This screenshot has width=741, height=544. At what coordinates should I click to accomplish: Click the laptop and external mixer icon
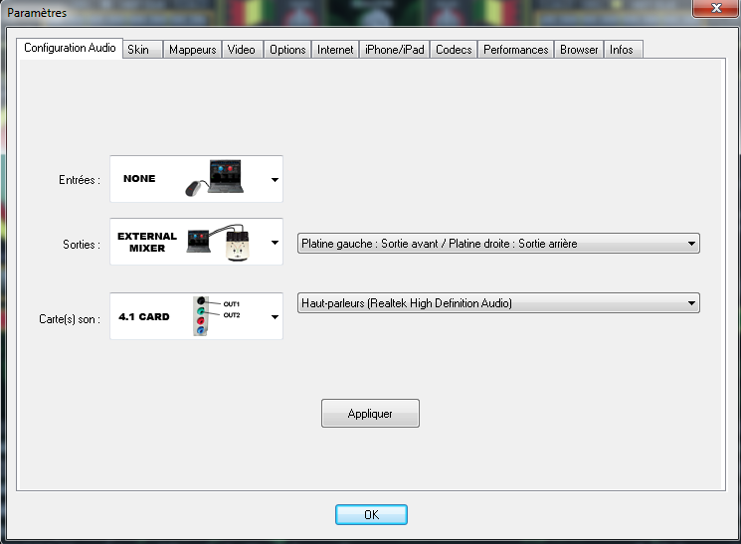[x=219, y=242]
